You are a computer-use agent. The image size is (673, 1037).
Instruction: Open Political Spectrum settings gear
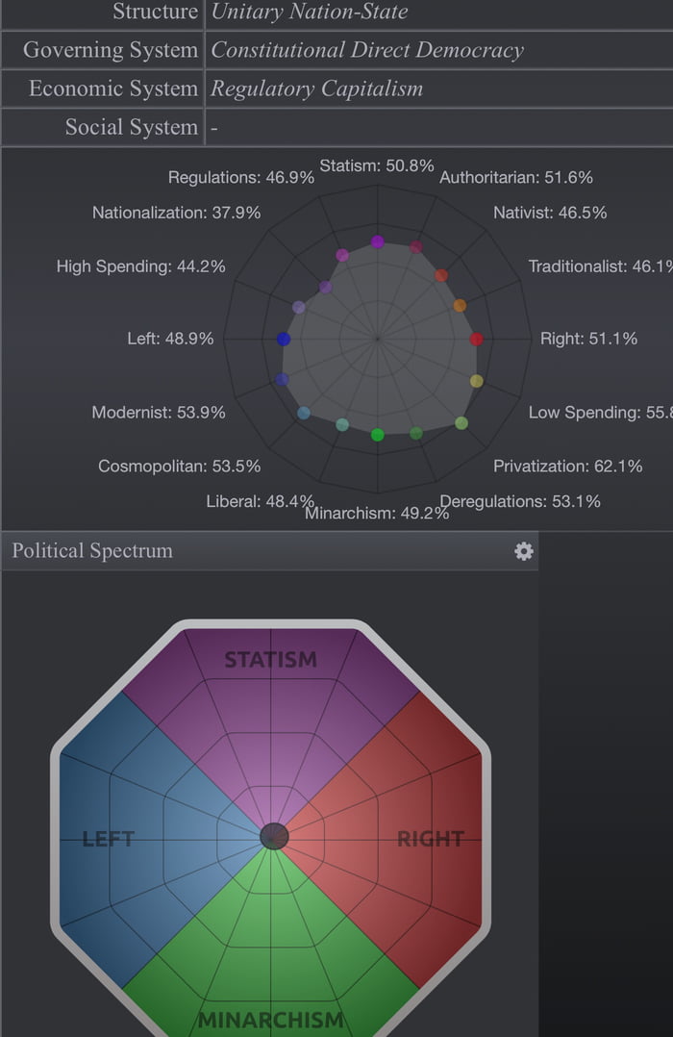[x=522, y=550]
